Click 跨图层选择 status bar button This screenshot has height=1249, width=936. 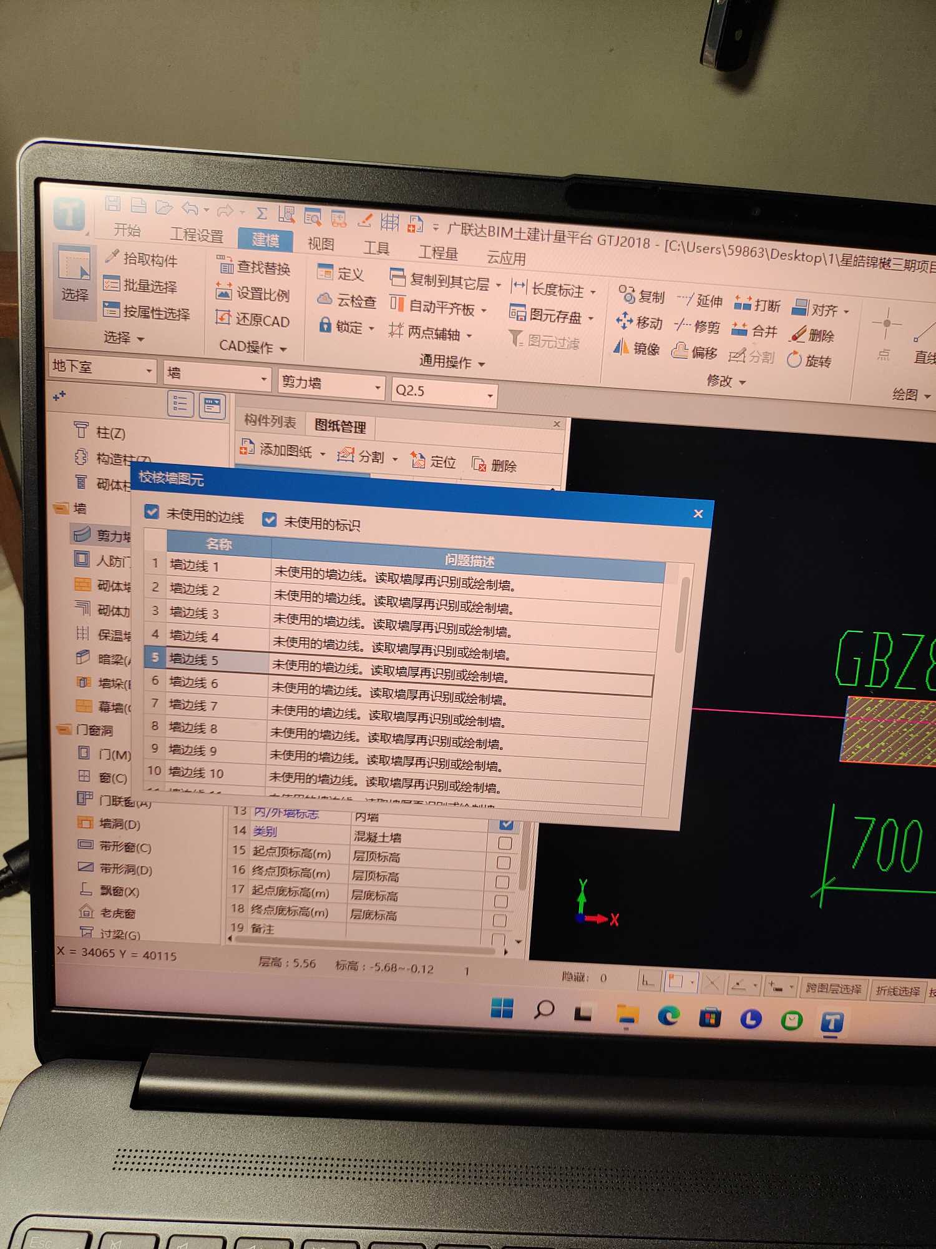click(833, 989)
